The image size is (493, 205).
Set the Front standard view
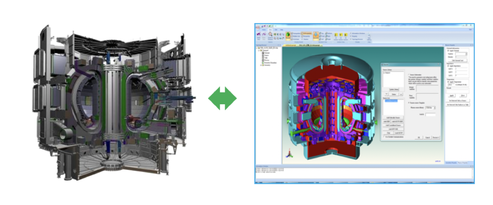(322, 36)
